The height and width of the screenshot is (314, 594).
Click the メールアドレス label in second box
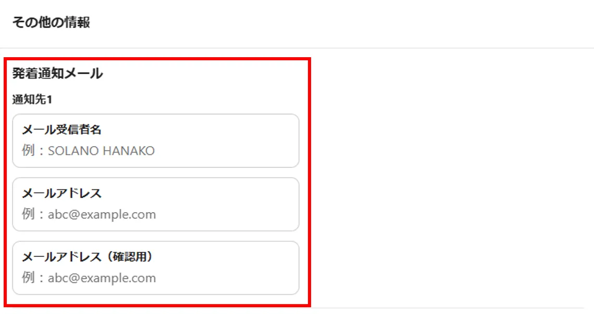click(x=61, y=193)
